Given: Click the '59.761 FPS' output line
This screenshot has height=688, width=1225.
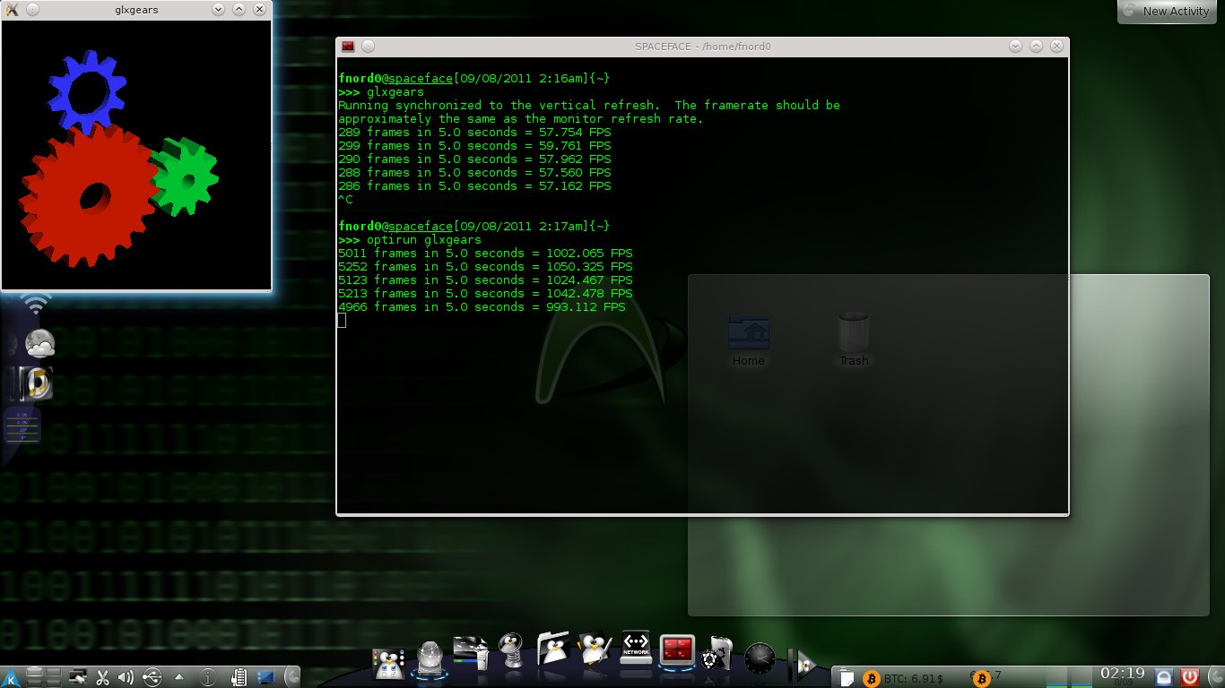Looking at the screenshot, I should [x=474, y=146].
